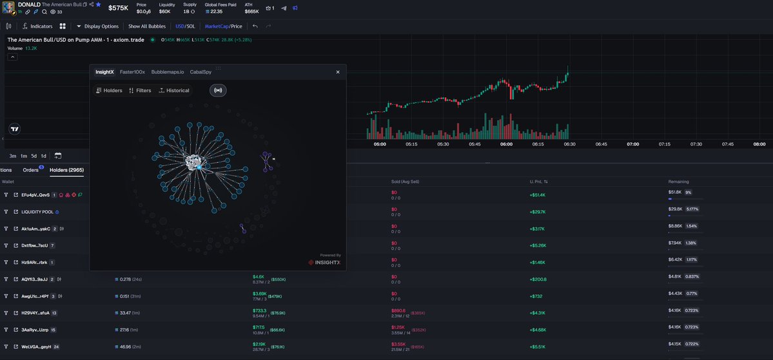Click the four-square layout templates icon
Image resolution: width=773 pixels, height=360 pixels.
pyautogui.click(x=63, y=26)
